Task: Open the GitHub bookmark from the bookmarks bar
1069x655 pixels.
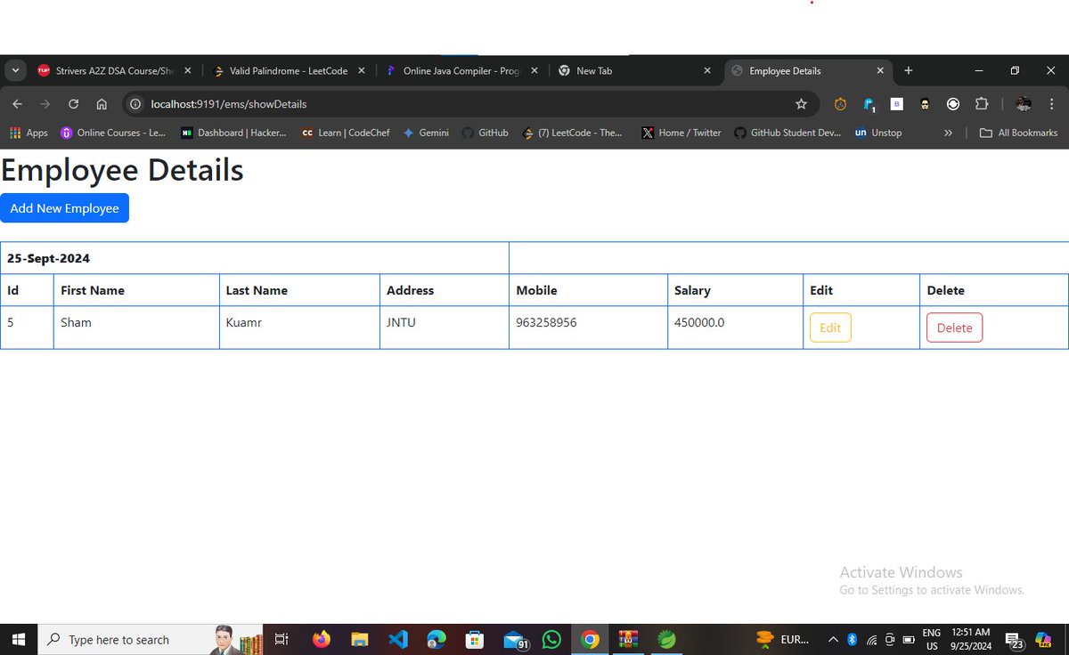Action: [x=485, y=133]
